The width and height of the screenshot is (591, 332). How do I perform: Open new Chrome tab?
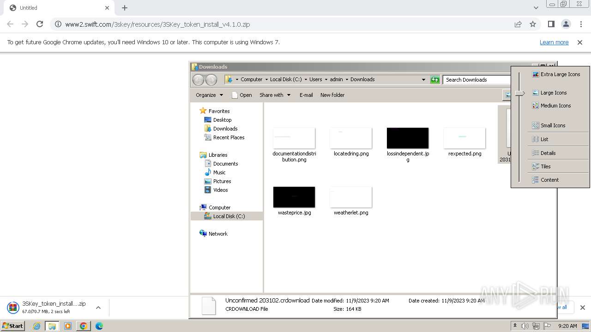click(x=125, y=8)
